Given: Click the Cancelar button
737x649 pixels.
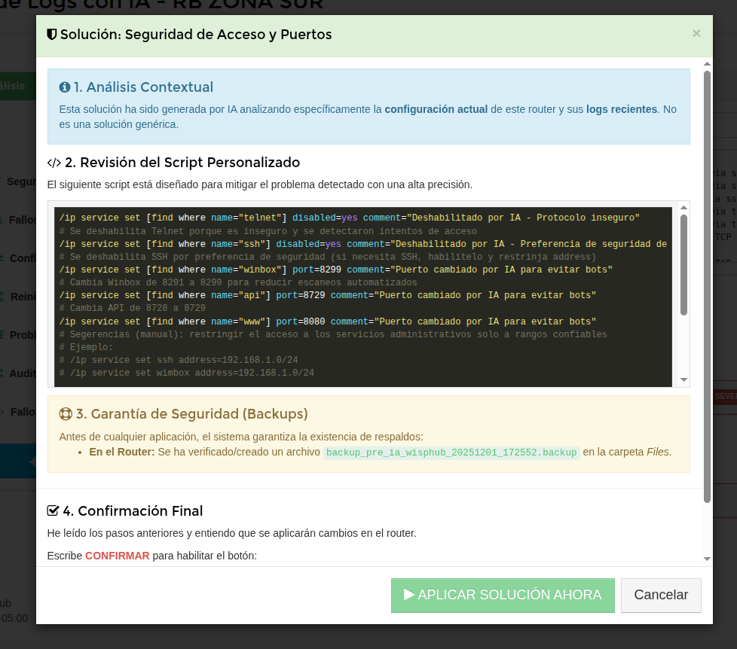Looking at the screenshot, I should 661,595.
